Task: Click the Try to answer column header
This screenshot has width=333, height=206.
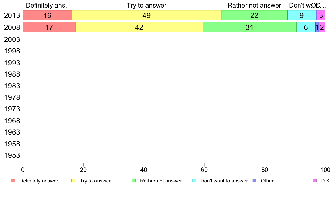Action: tap(147, 5)
